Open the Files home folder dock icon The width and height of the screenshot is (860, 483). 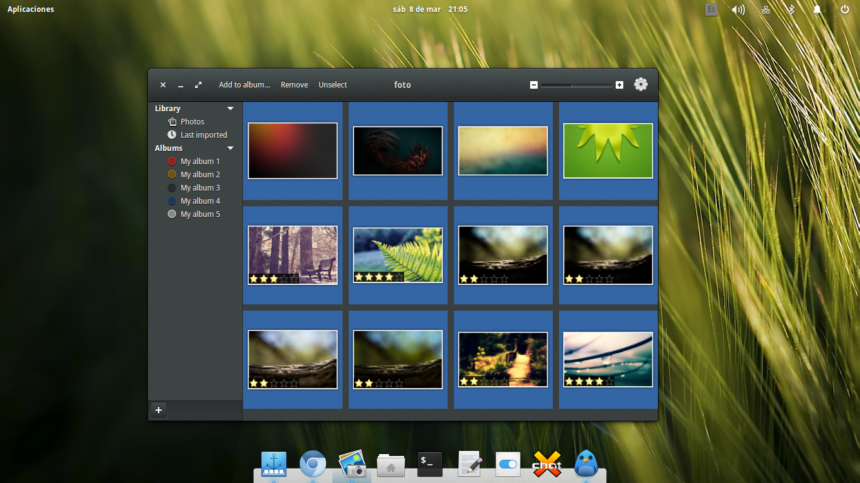(391, 465)
